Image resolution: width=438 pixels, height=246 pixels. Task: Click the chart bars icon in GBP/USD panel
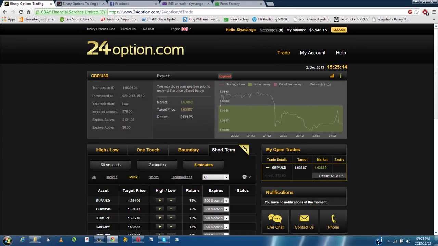point(332,76)
